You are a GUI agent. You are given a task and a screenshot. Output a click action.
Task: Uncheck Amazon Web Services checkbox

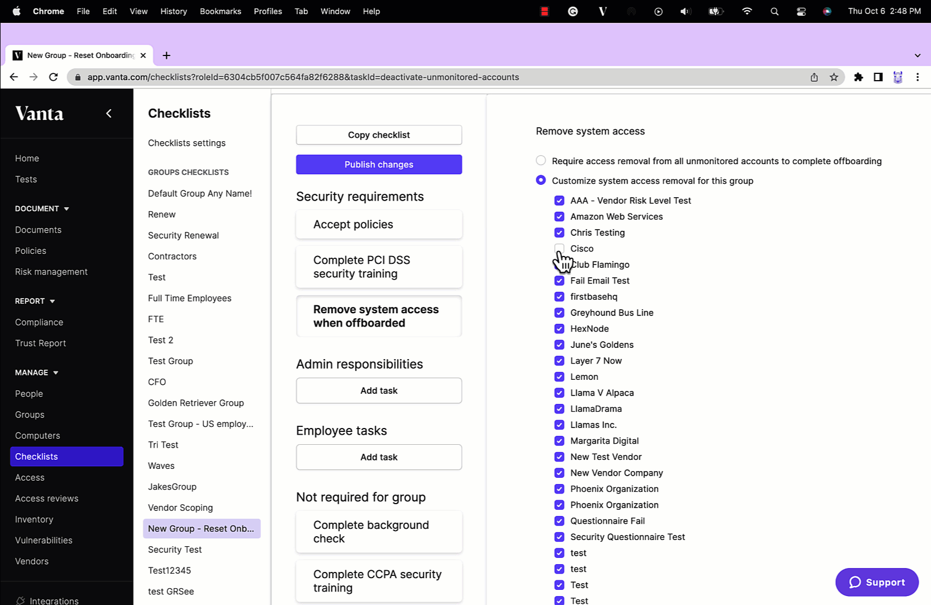click(x=559, y=216)
